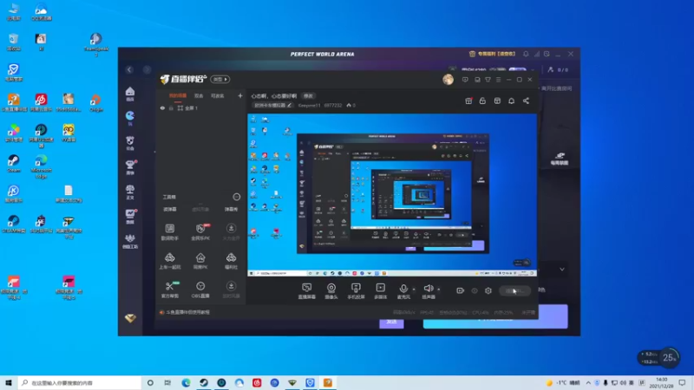
Task: Show hidden system tray icons
Action: [x=588, y=383]
